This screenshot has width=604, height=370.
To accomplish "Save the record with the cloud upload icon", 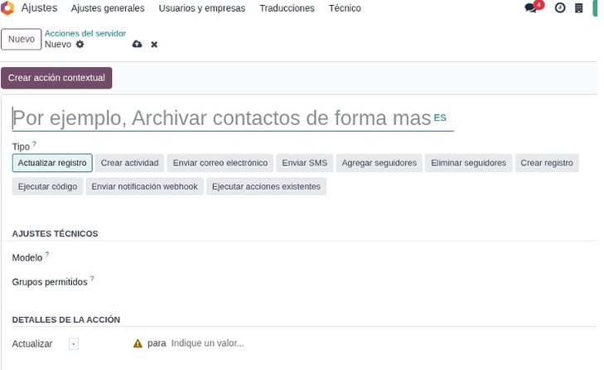I will click(x=138, y=44).
